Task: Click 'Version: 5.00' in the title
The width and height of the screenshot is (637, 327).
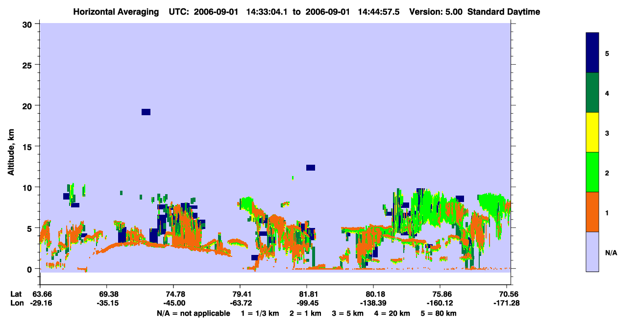Action: (x=436, y=12)
